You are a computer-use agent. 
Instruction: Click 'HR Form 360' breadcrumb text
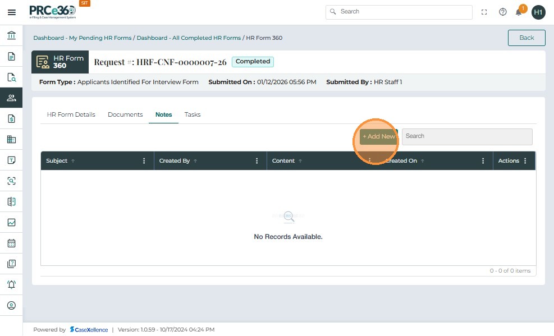click(x=264, y=38)
